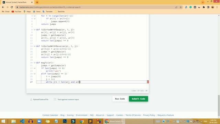Click the print('yes') code line
220x124 pixels.
click(x=53, y=71)
